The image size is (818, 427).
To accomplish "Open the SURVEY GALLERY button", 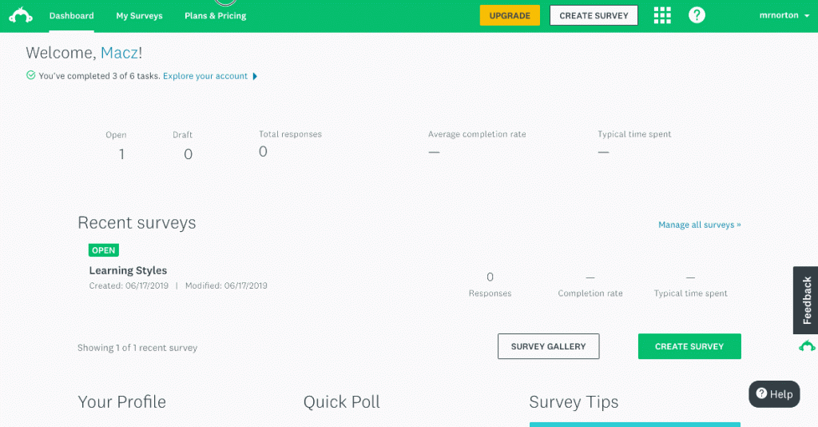I will [x=548, y=346].
